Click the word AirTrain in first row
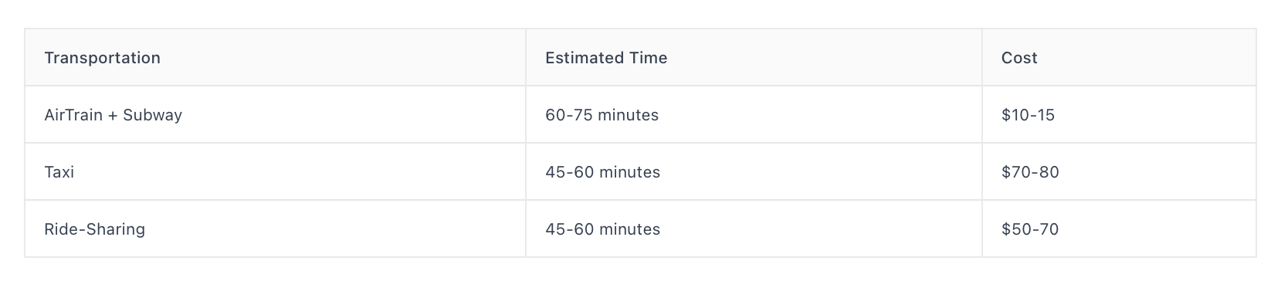Image resolution: width=1281 pixels, height=281 pixels. pos(73,115)
